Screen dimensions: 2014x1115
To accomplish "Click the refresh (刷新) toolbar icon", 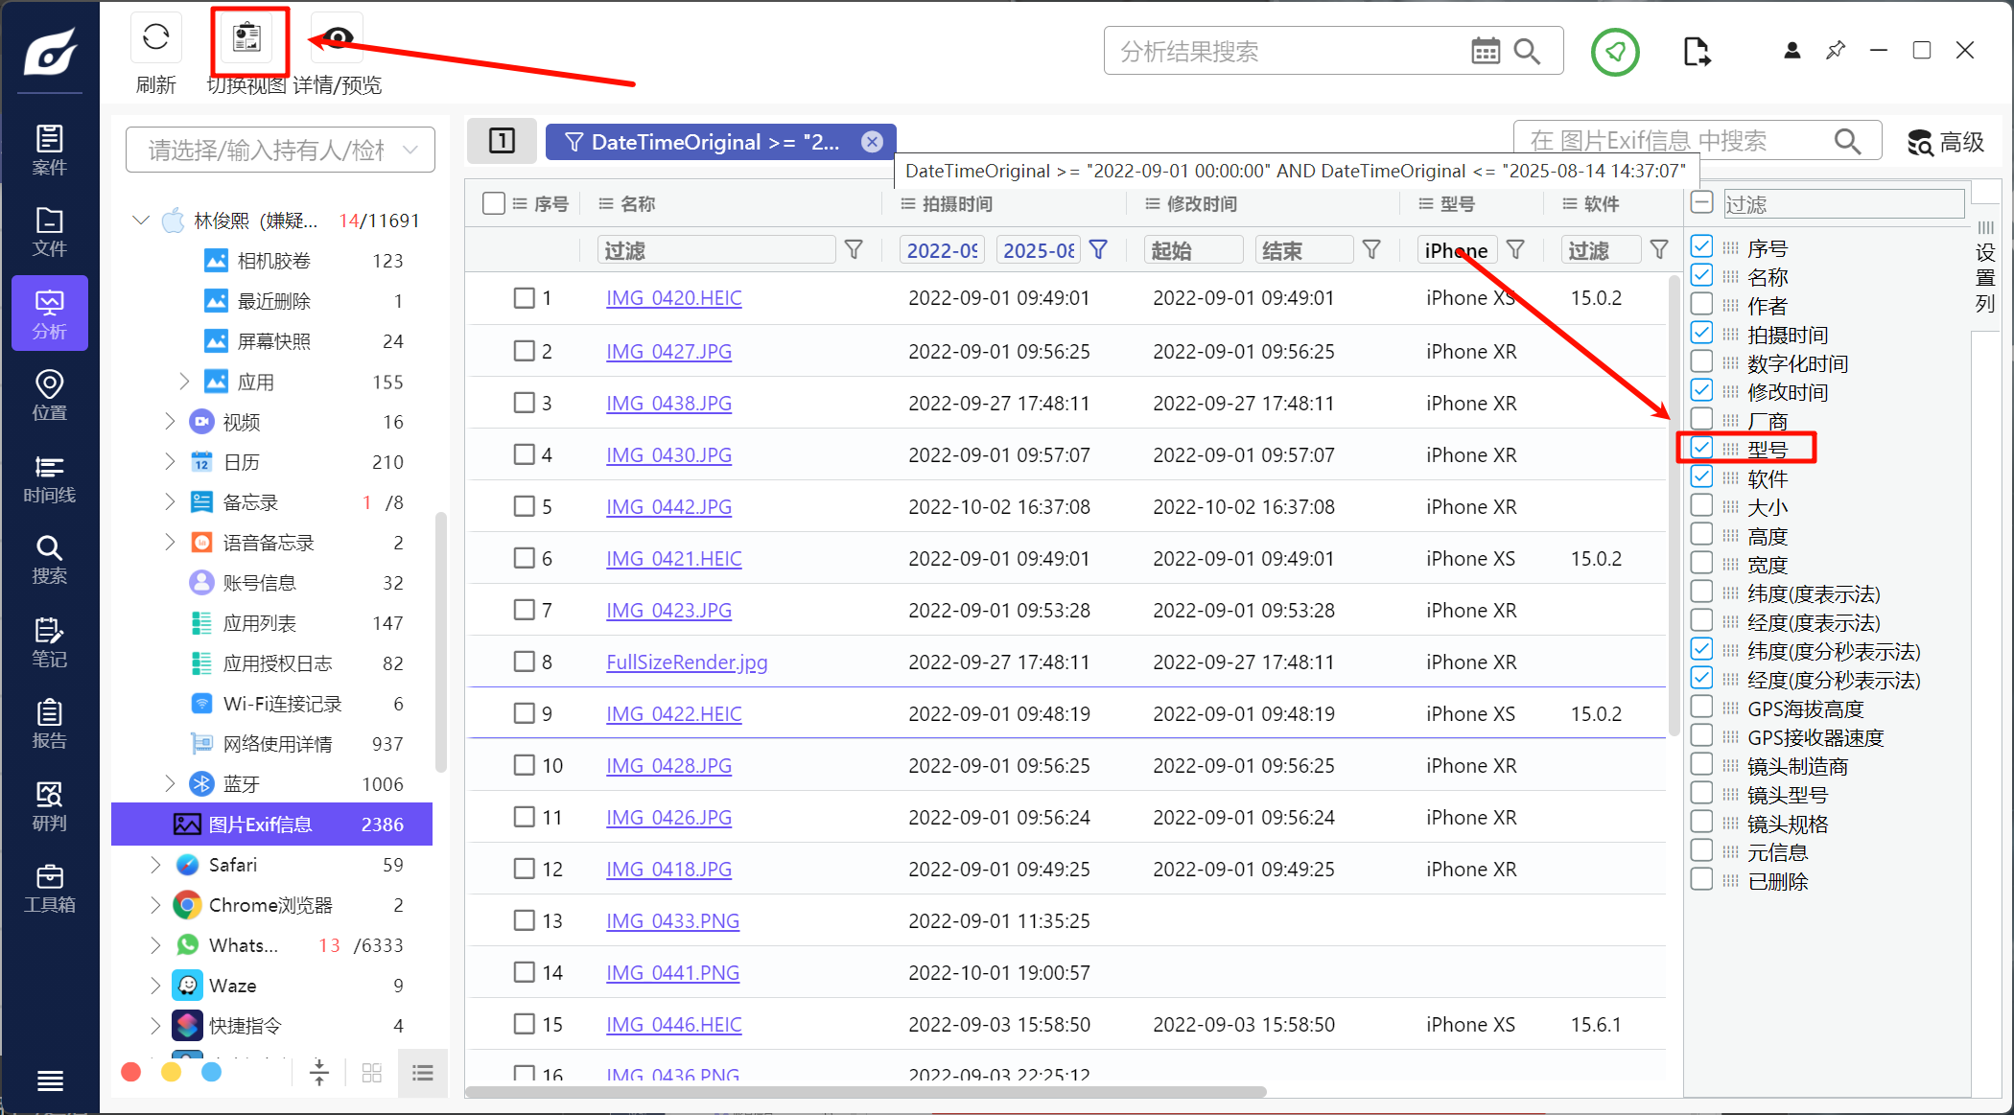I will 155,38.
